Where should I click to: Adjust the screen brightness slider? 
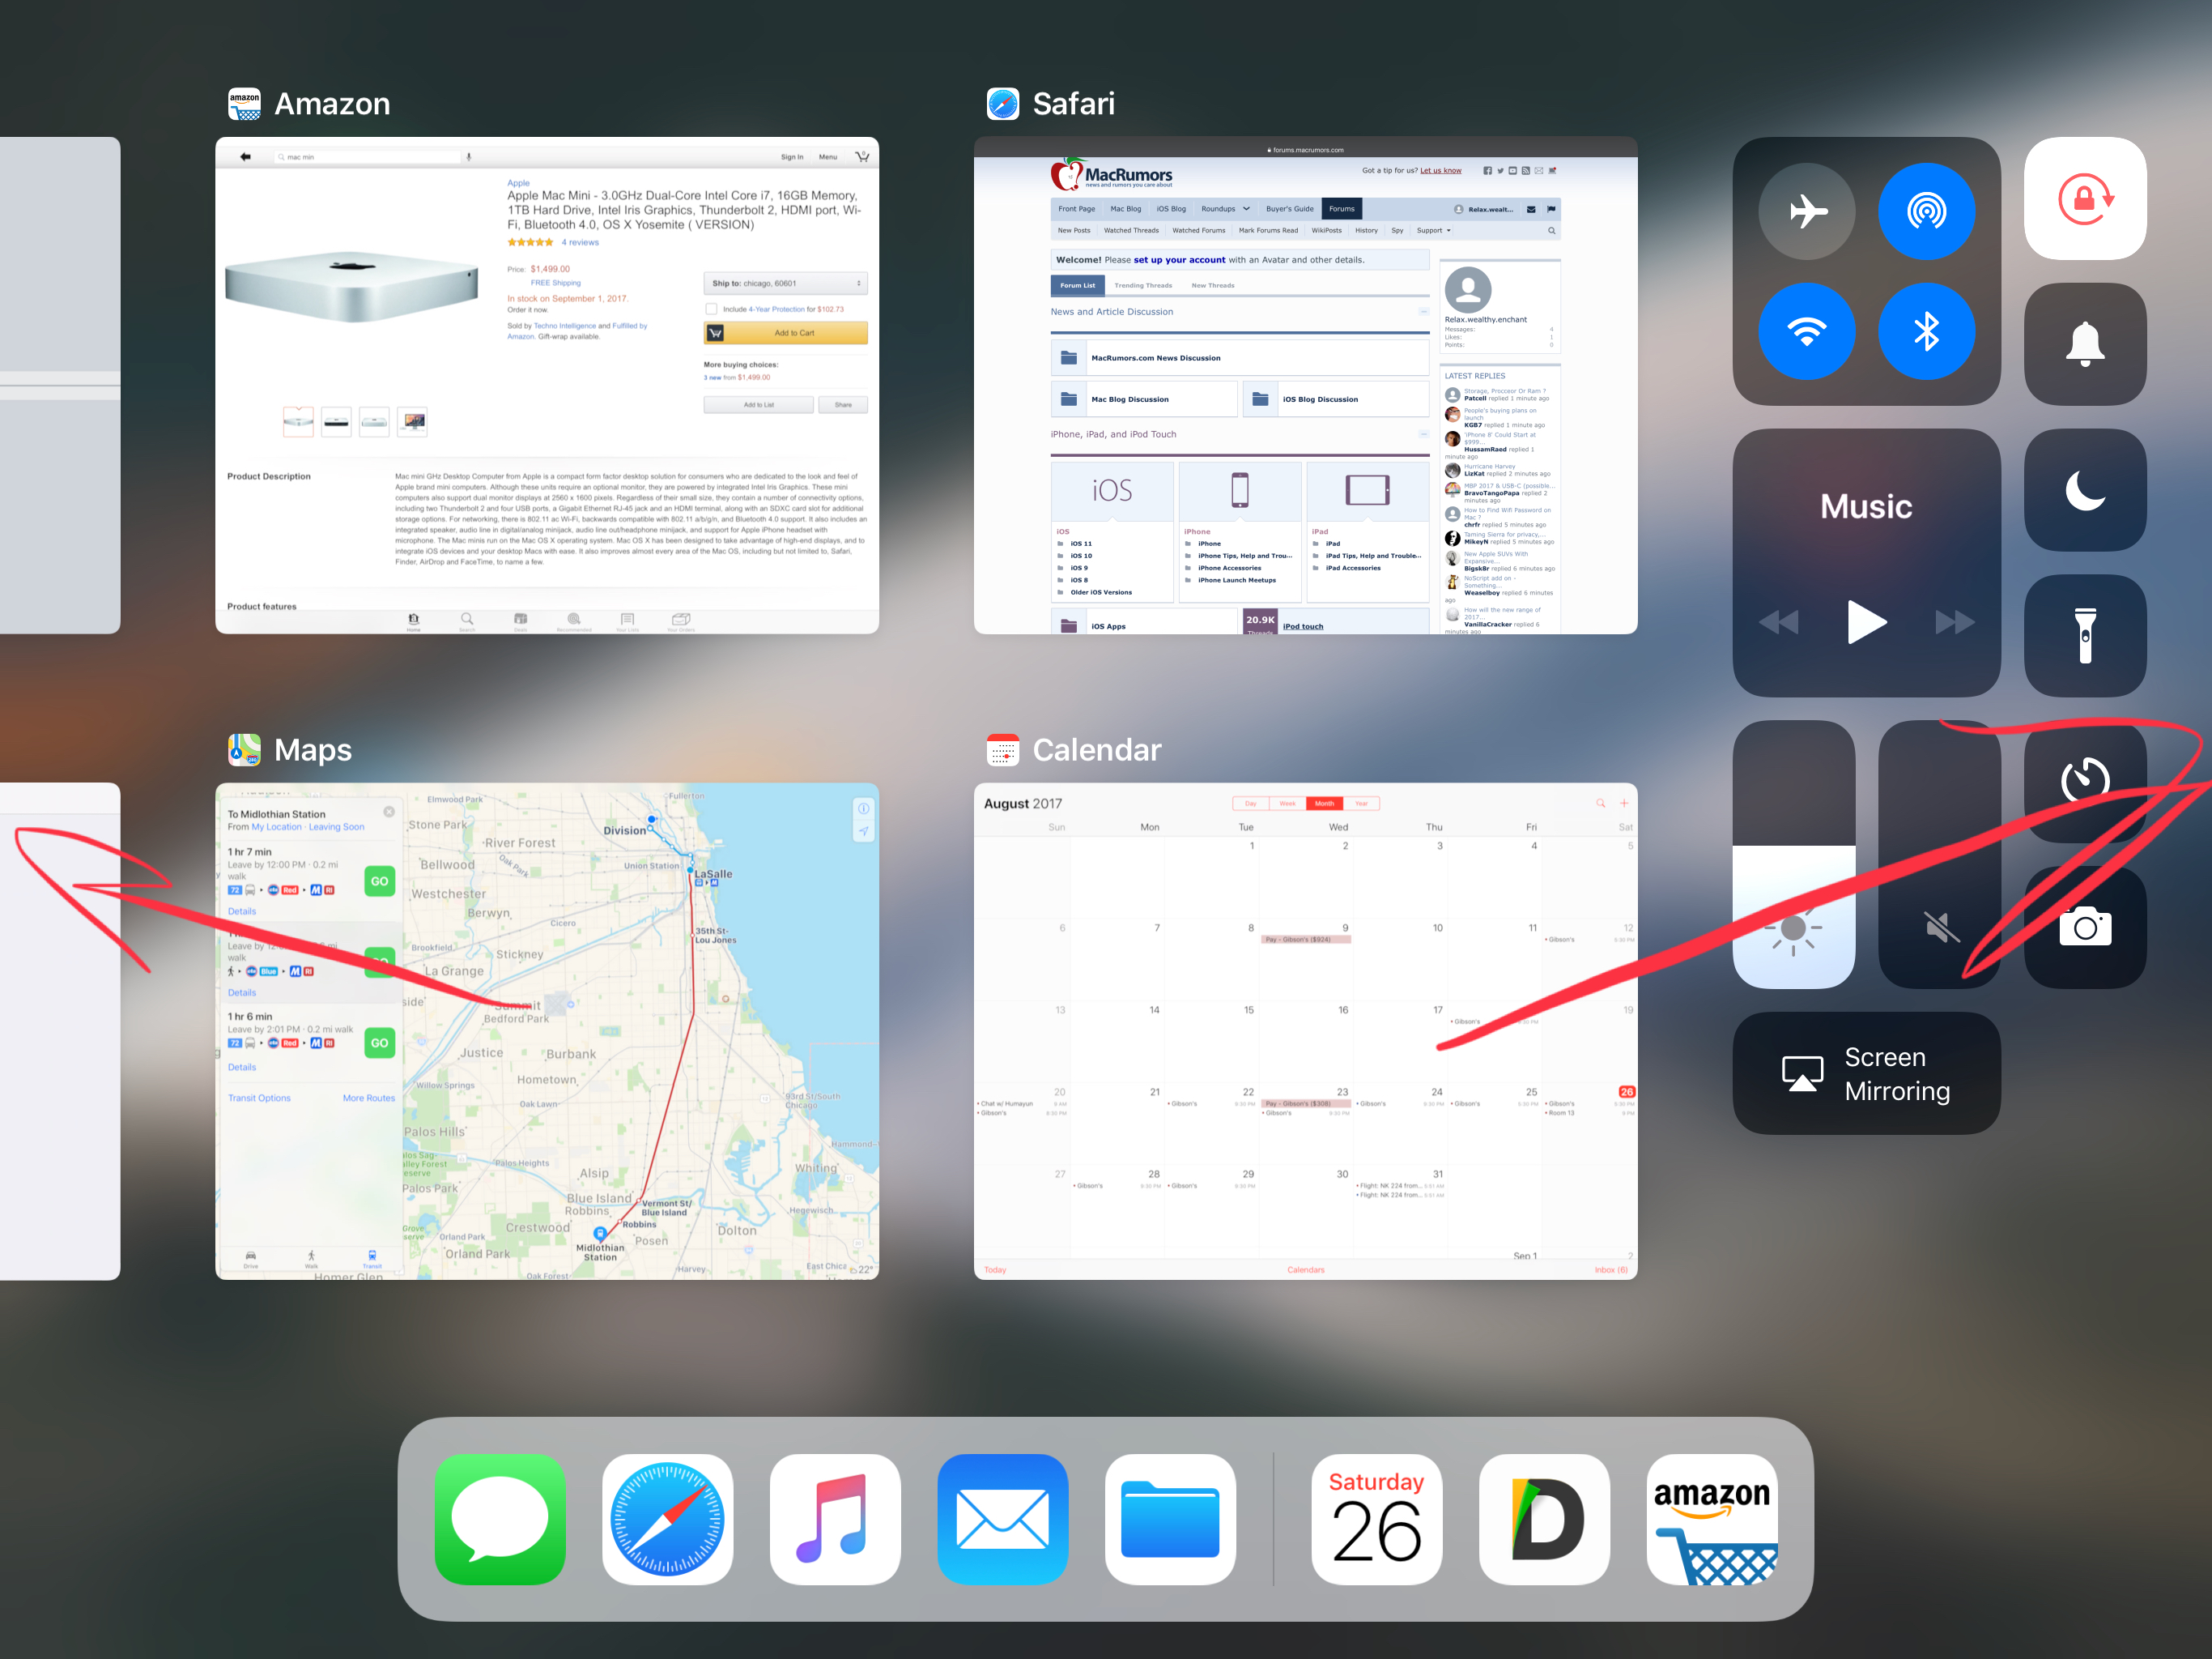[x=1793, y=854]
